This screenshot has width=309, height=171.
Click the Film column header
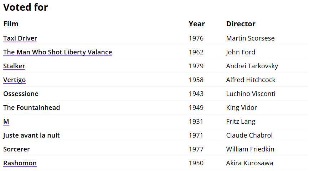click(x=11, y=24)
